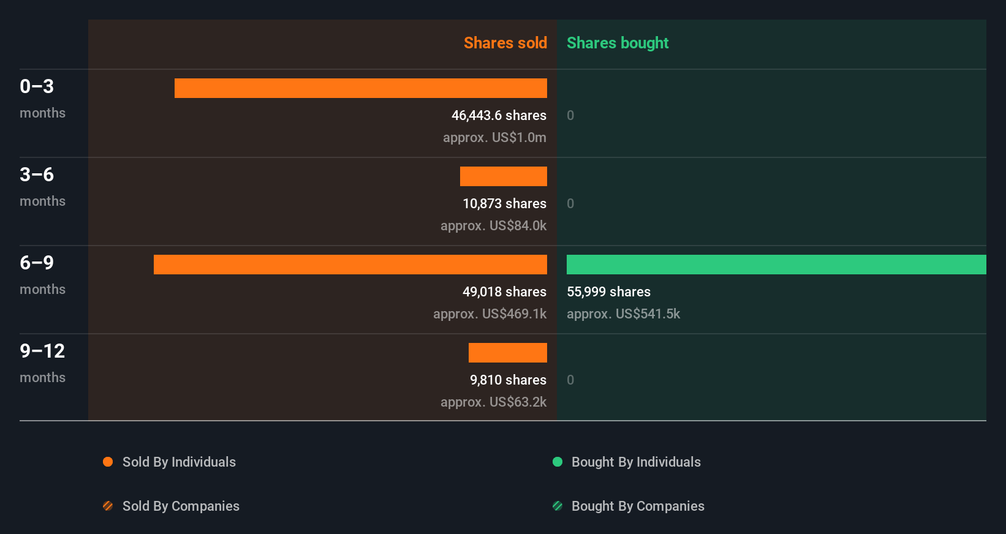
Task: Click the 0–3 months orange sold bar
Action: [x=361, y=88]
